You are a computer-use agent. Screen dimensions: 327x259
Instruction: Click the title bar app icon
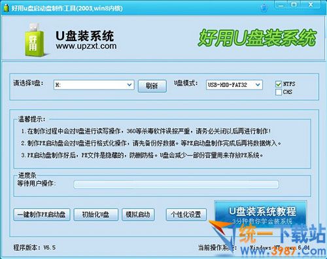pos(6,9)
